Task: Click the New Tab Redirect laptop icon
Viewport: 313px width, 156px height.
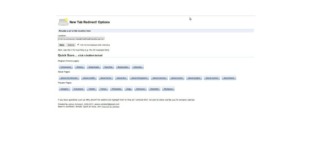Action: (x=63, y=22)
